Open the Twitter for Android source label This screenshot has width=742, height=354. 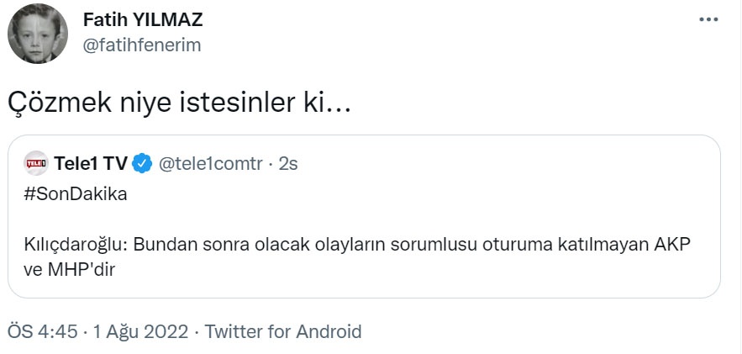tap(283, 331)
